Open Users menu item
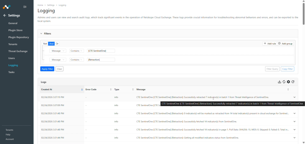This screenshot has height=144, width=305. [12, 58]
